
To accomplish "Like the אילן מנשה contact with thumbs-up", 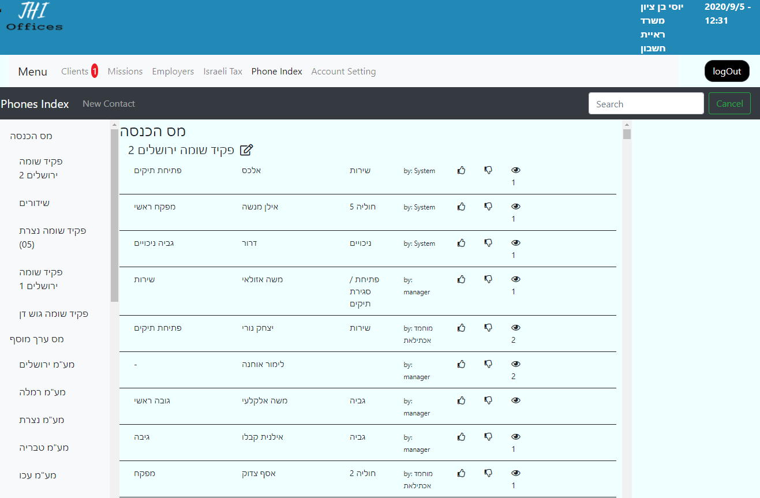I will point(461,207).
